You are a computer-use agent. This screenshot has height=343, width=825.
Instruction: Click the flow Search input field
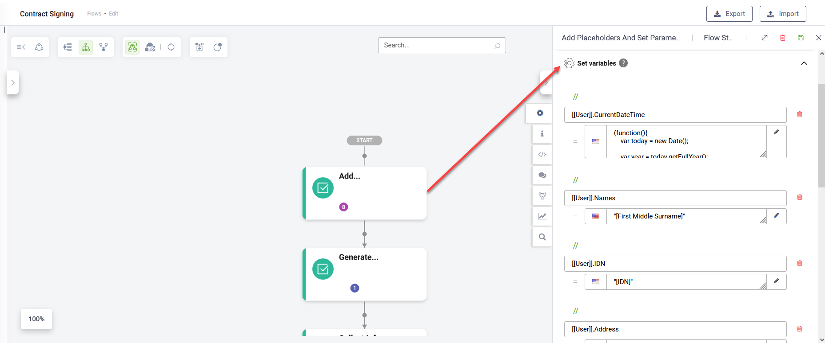(x=437, y=45)
